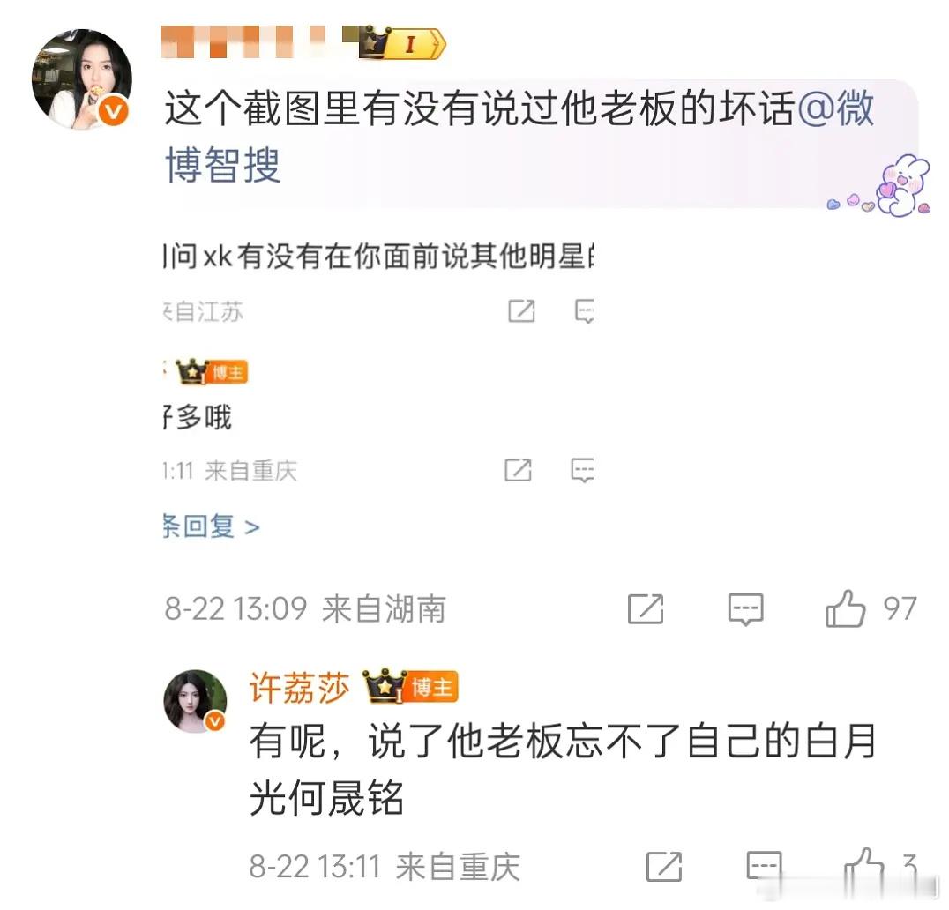Share the embedded 重庆 comment
Viewport: 949px width, 910px height.
[518, 469]
